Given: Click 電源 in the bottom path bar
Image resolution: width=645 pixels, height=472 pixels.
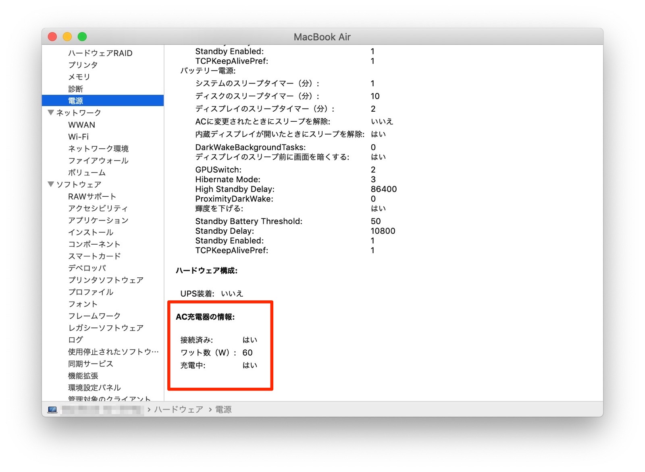Looking at the screenshot, I should point(223,410).
